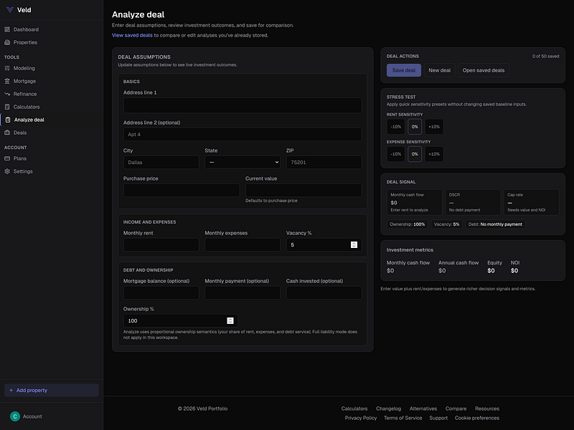Navigate to Refinance

[51, 94]
